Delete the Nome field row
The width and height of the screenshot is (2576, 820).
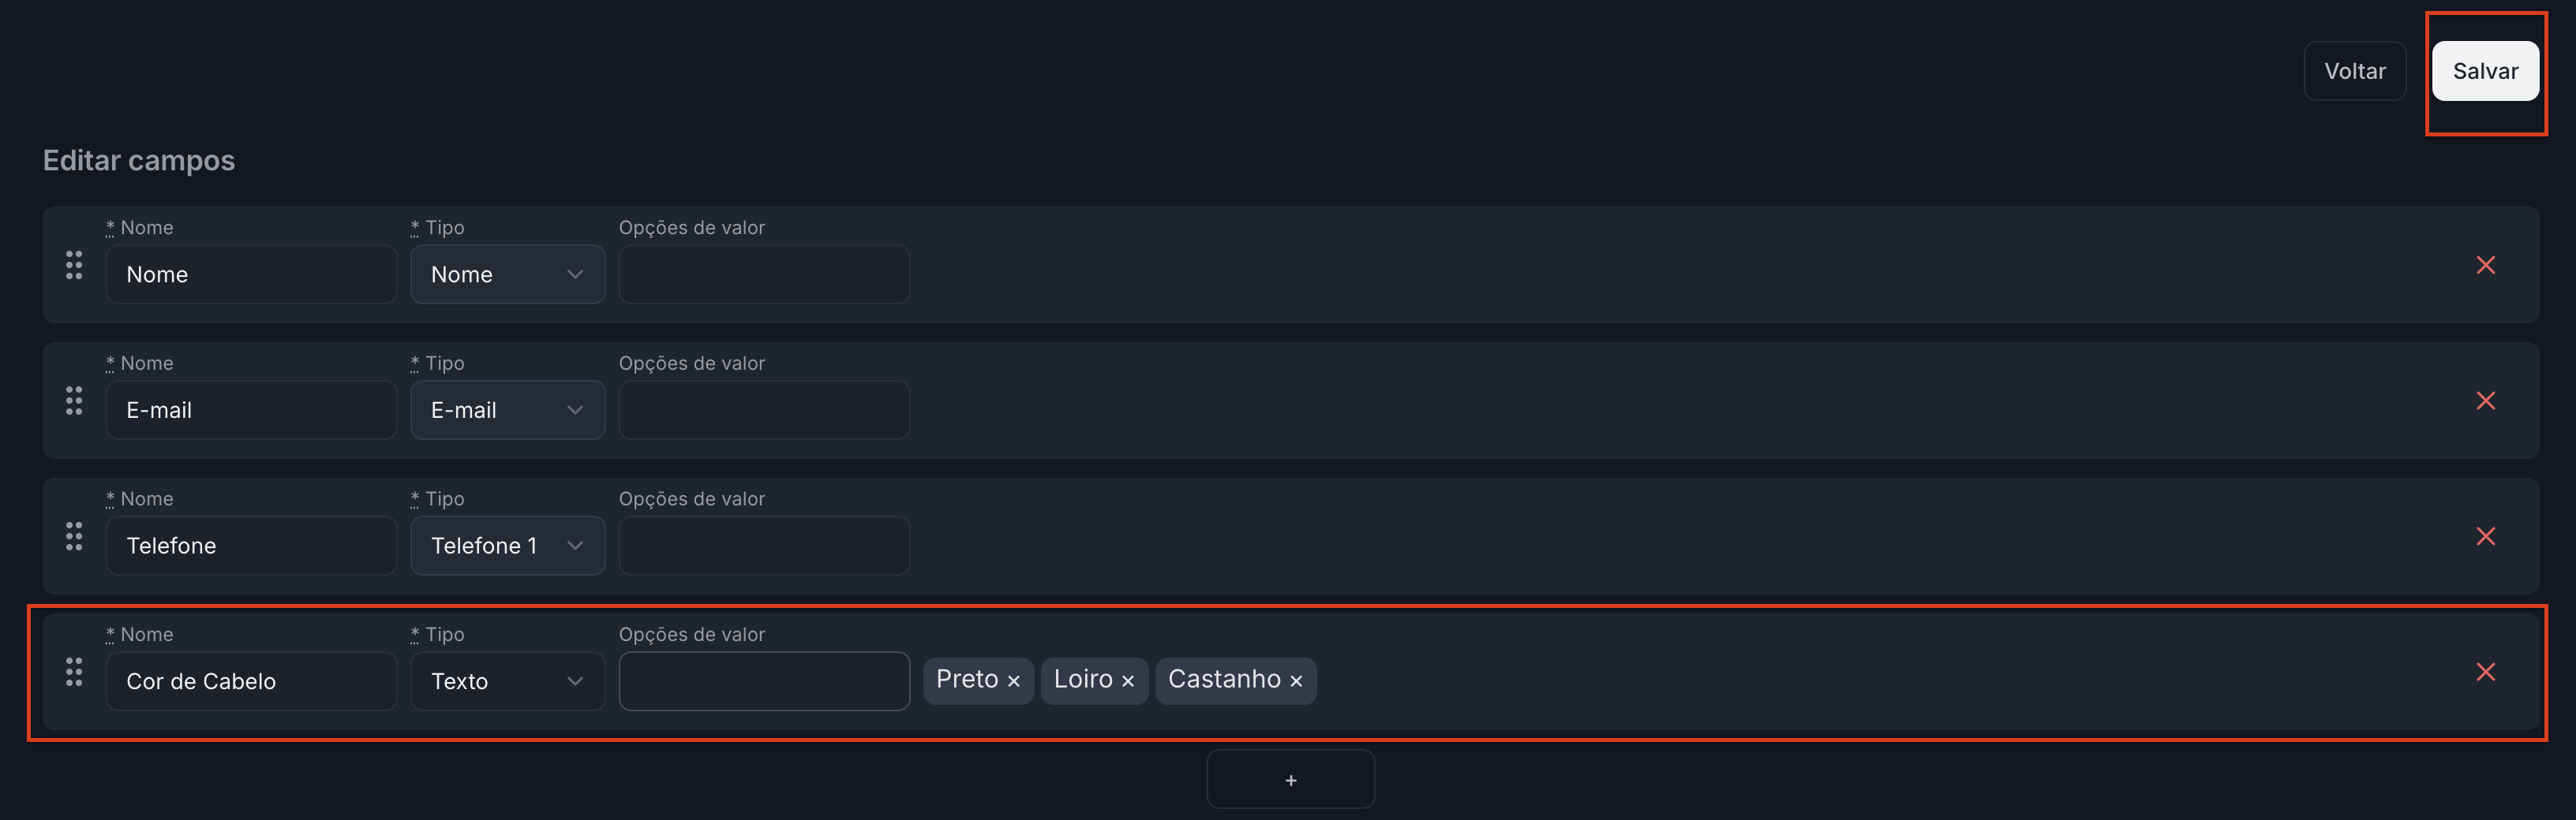(x=2485, y=266)
